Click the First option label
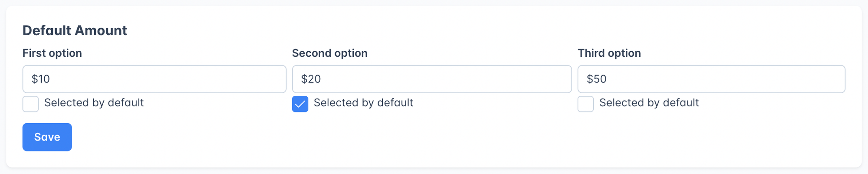Image resolution: width=868 pixels, height=174 pixels. tap(52, 53)
